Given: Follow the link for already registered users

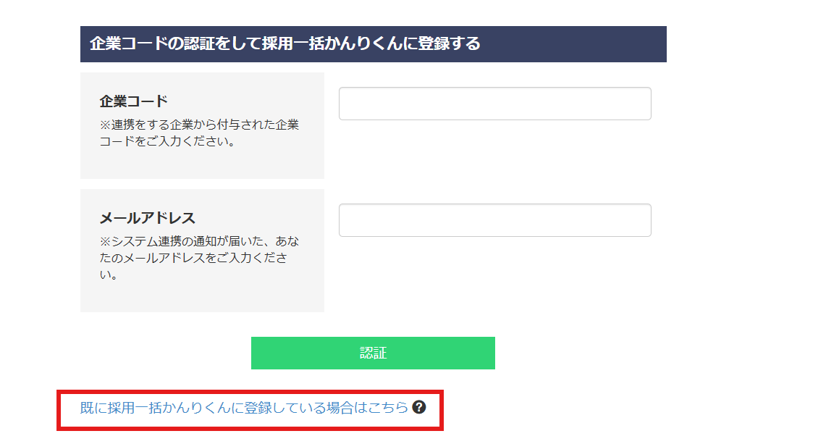Looking at the screenshot, I should coord(239,409).
